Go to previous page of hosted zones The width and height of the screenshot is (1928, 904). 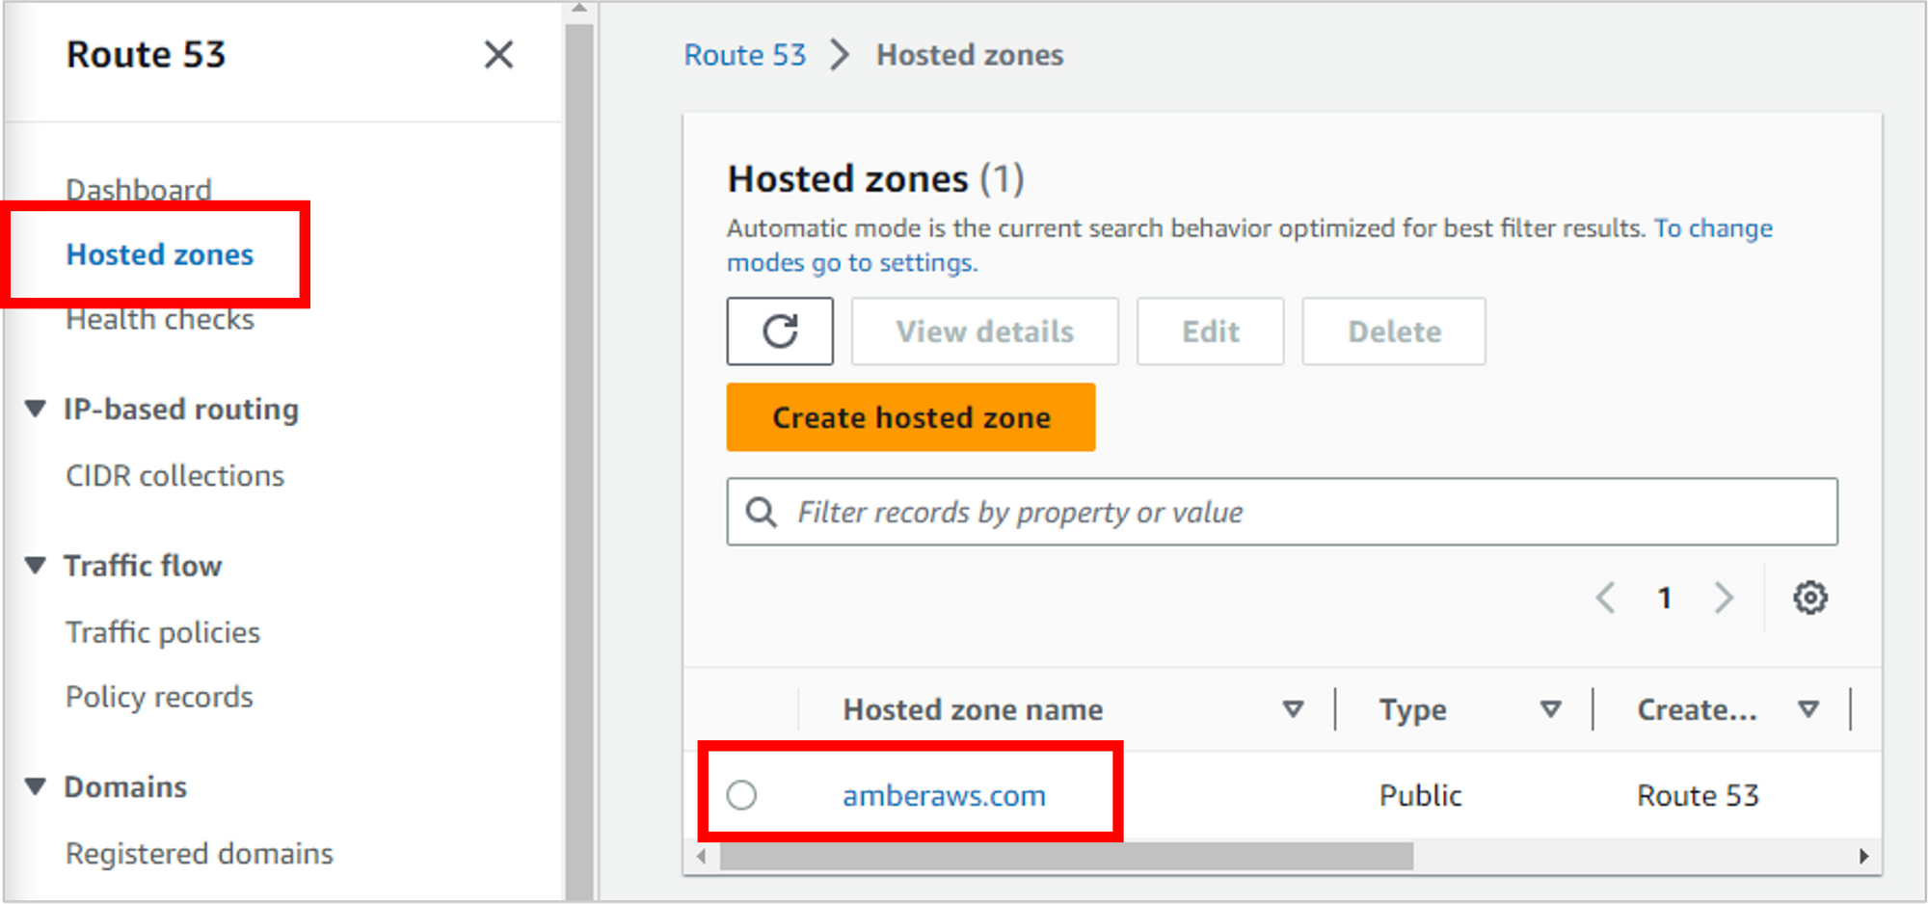1605,598
